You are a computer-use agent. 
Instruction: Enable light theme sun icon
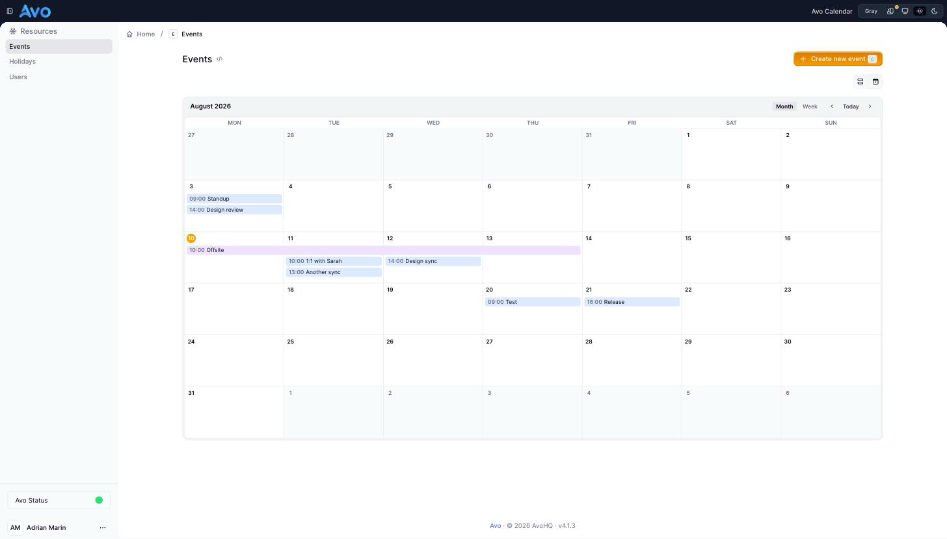point(920,11)
